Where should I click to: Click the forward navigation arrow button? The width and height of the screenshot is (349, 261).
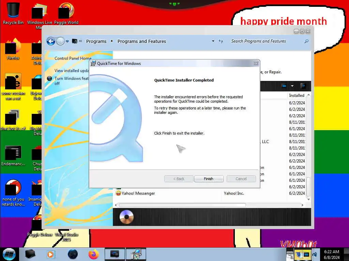[60, 41]
